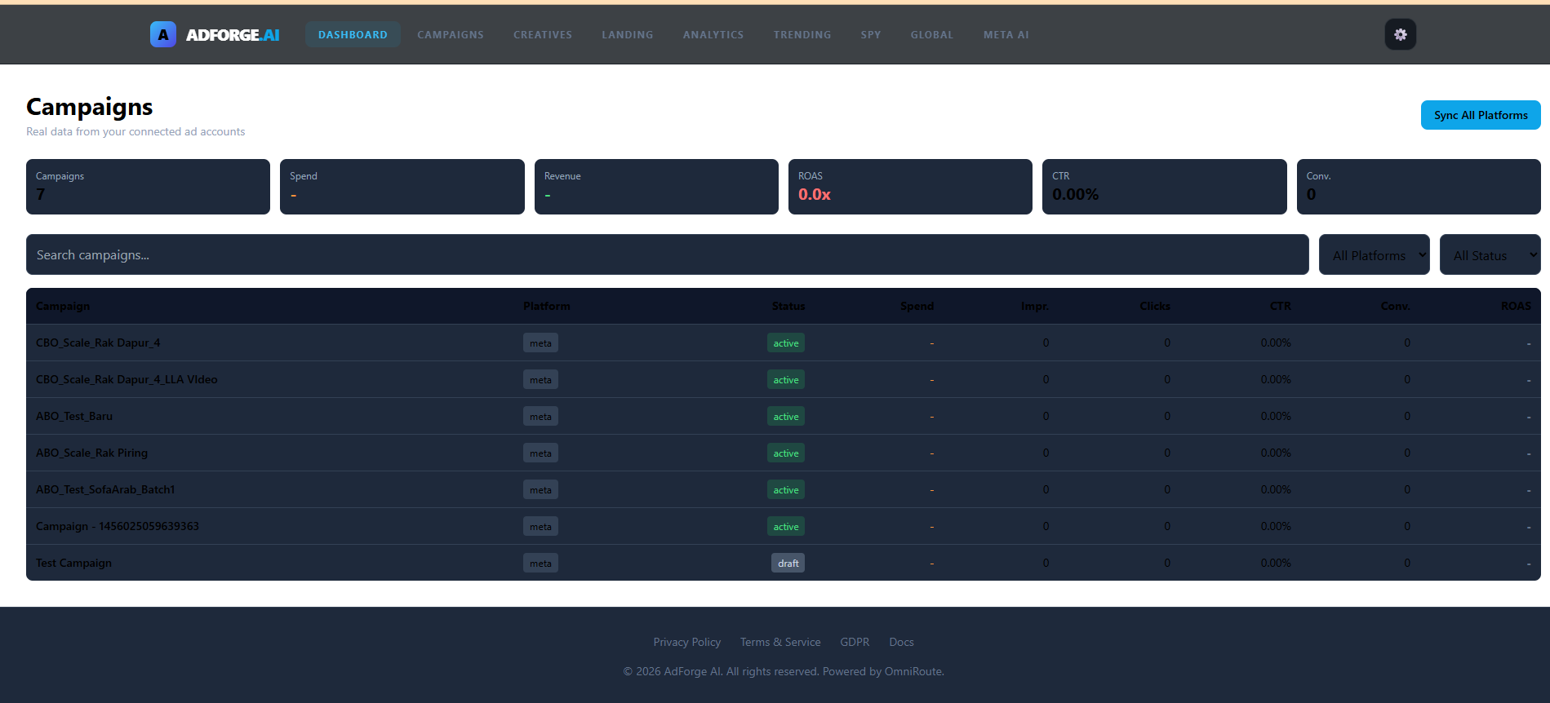The height and width of the screenshot is (703, 1550).
Task: Open the GDPR footer link
Action: pyautogui.click(x=855, y=642)
